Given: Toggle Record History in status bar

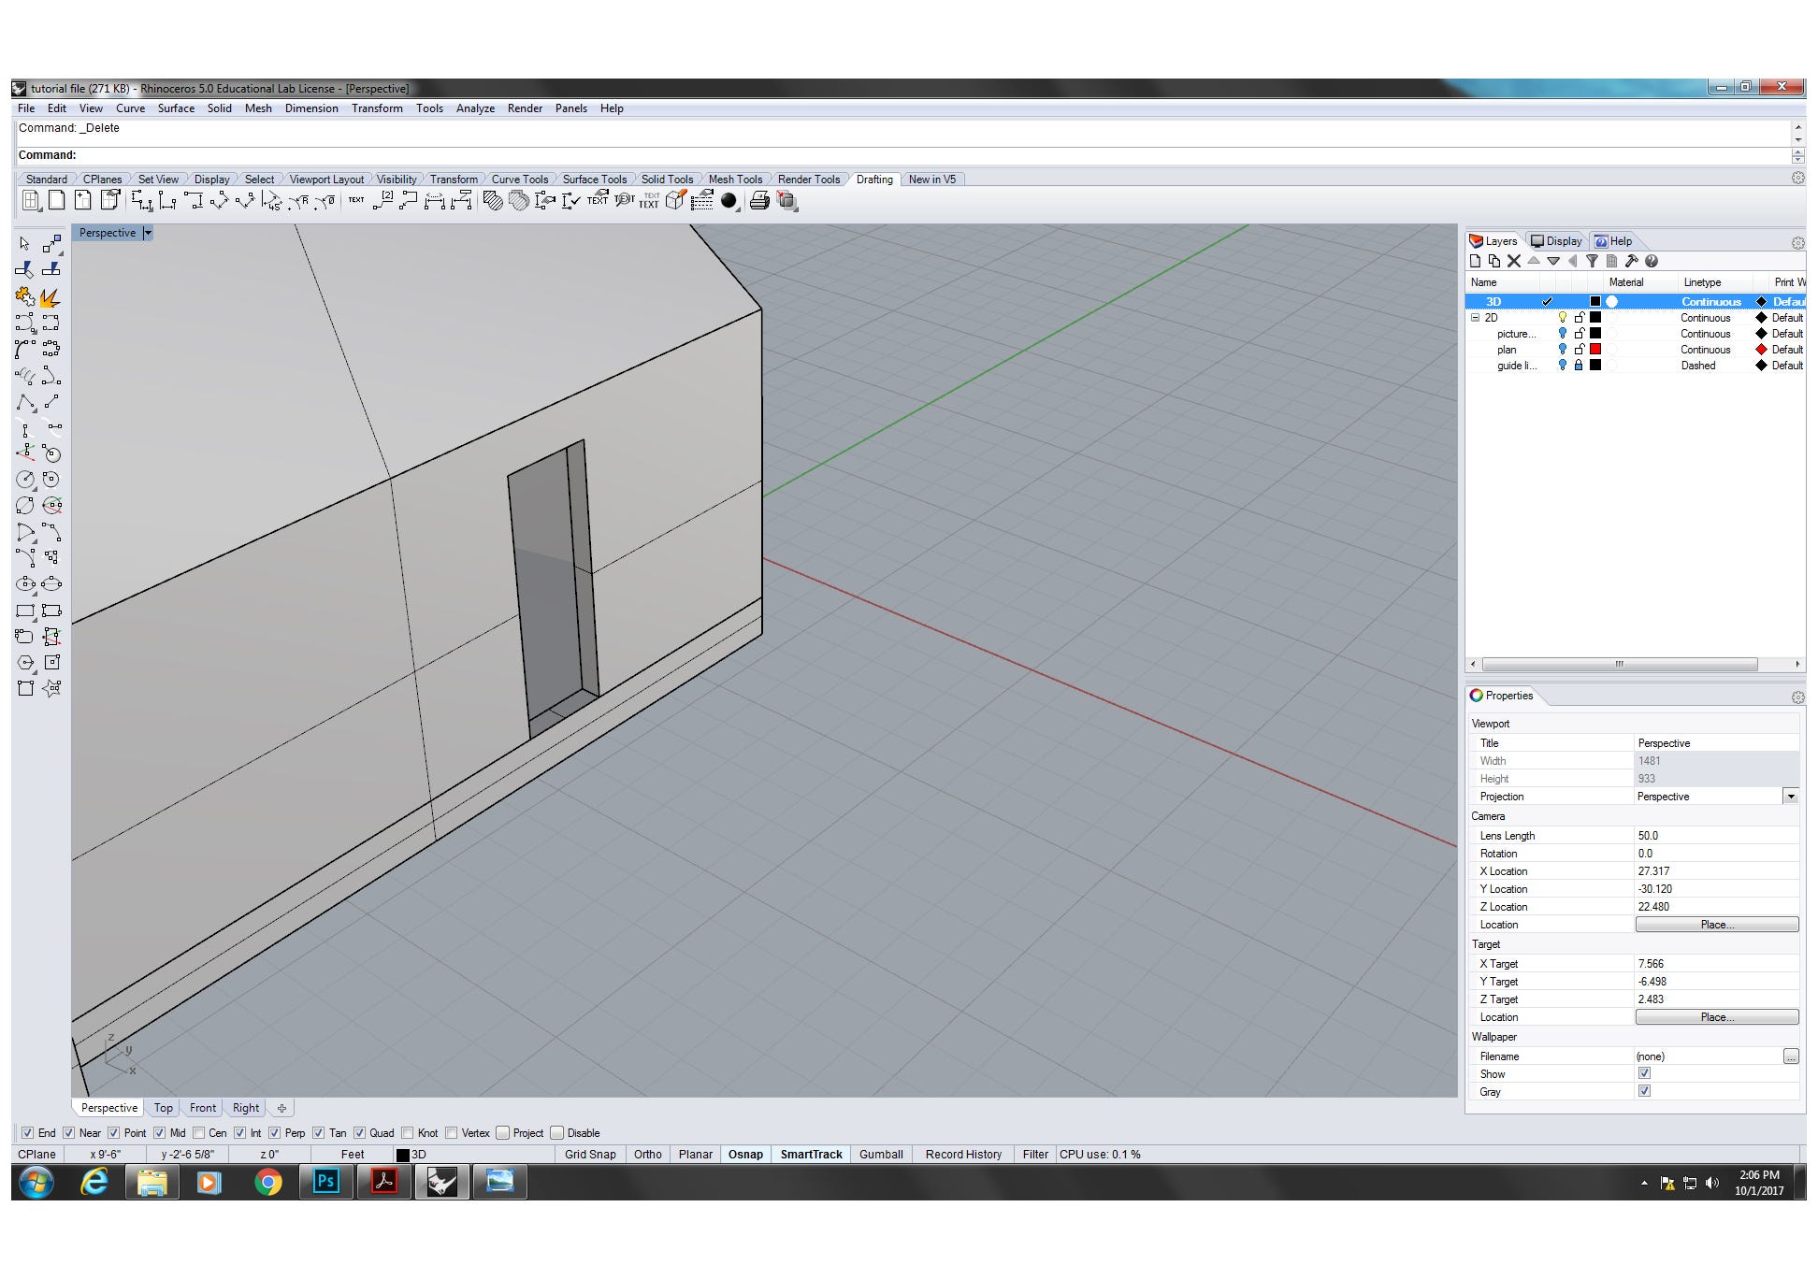Looking at the screenshot, I should click(x=963, y=1155).
